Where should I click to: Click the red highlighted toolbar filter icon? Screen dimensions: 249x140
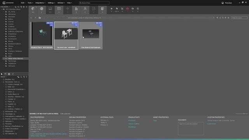(127, 9)
